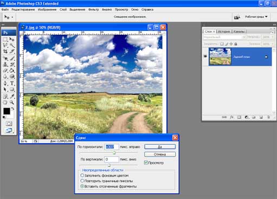Open the Файл menu
The image size is (277, 199).
5,9
